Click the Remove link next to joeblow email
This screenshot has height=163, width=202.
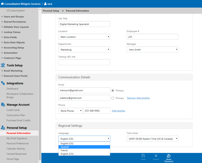131,98
